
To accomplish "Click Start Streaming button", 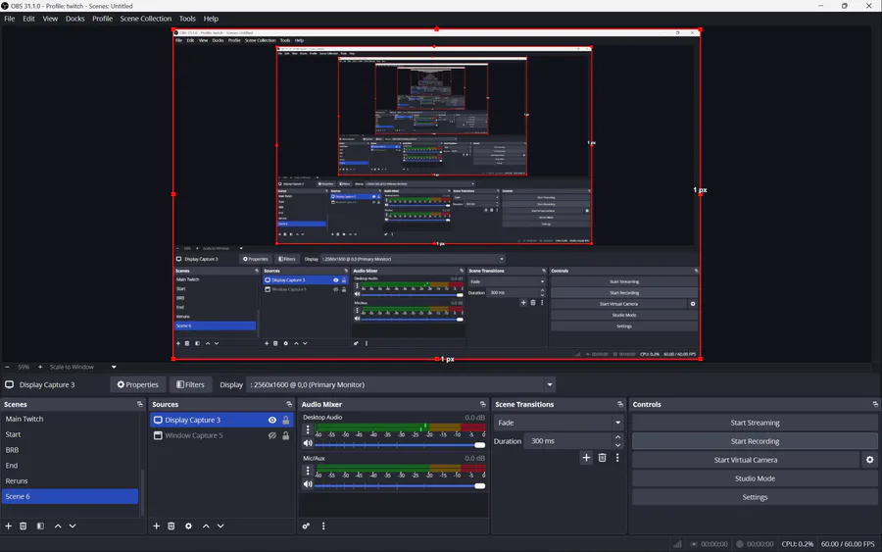I will [x=755, y=423].
